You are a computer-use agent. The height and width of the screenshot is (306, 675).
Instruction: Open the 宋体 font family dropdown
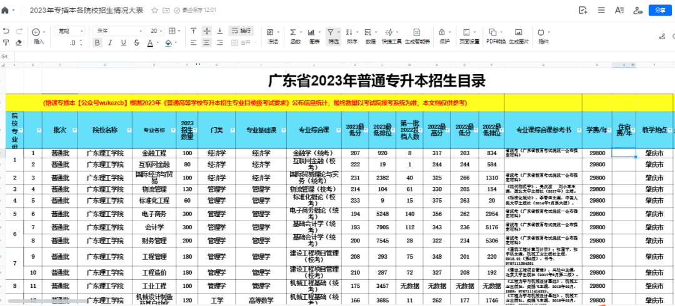(x=118, y=31)
